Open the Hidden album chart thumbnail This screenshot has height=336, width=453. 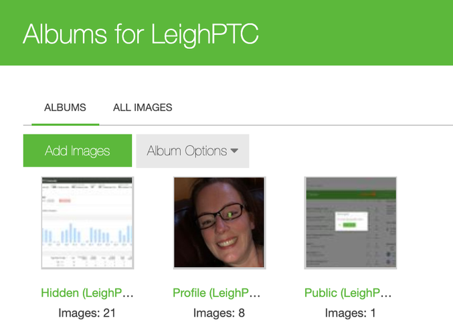tap(88, 222)
